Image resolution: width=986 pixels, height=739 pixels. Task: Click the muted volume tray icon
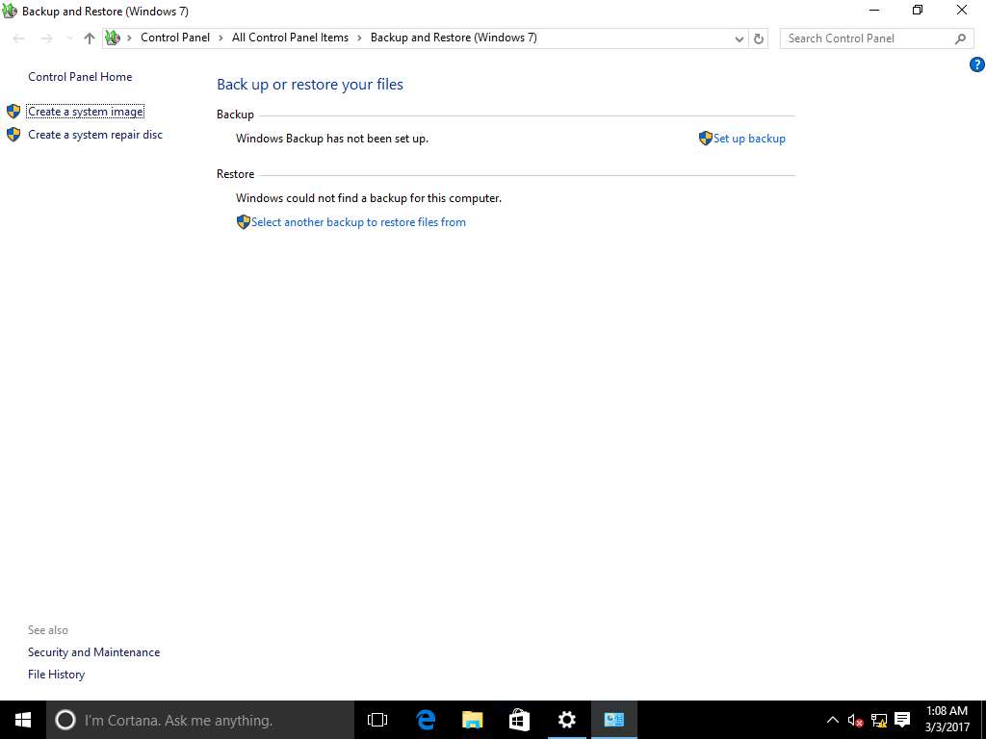tap(855, 720)
